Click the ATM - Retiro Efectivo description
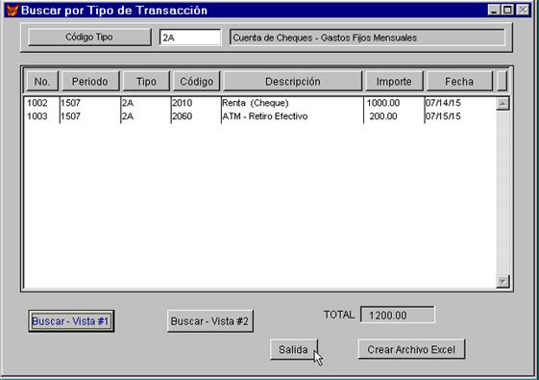This screenshot has width=539, height=380. [x=264, y=116]
